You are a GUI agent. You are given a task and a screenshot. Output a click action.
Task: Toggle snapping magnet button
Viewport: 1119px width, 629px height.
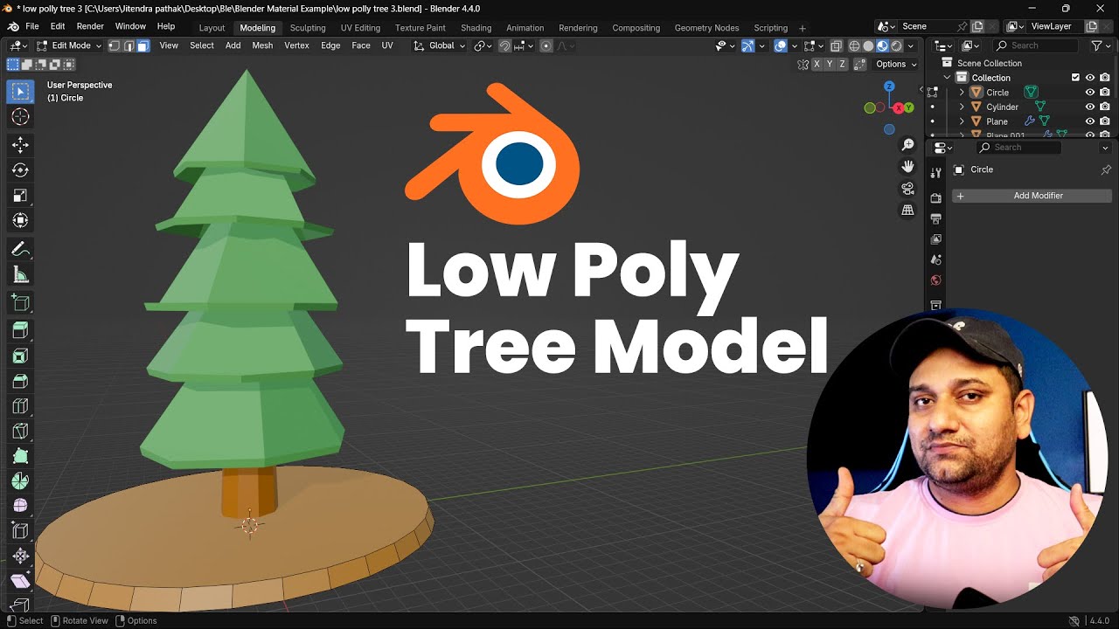tap(504, 45)
